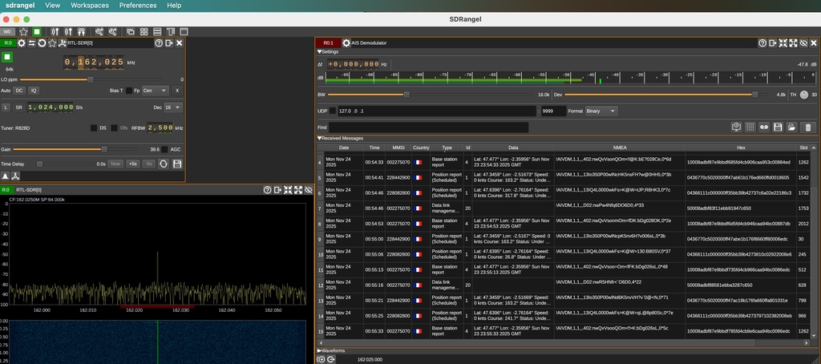Delete all received AIS messages with trash icon
The width and height of the screenshot is (821, 364).
tap(807, 127)
